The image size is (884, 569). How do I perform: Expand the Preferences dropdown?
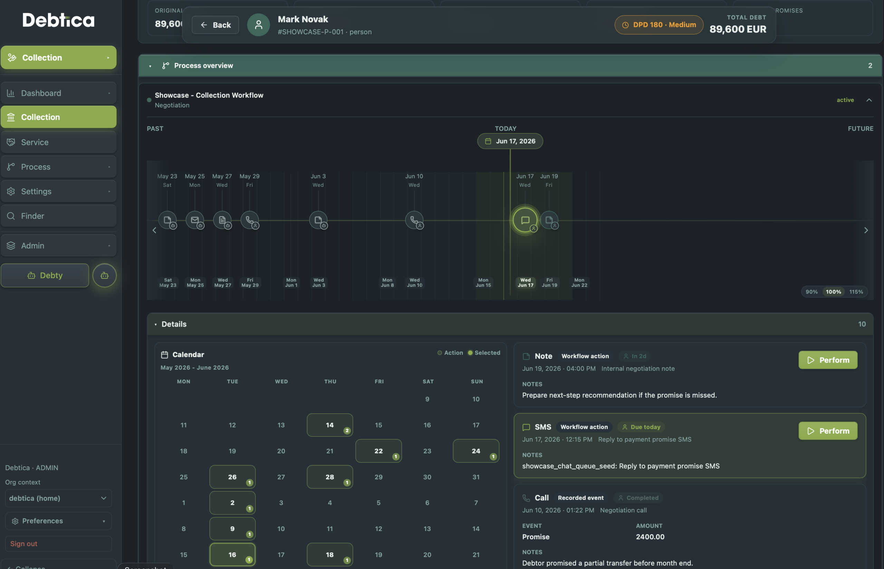click(x=104, y=521)
